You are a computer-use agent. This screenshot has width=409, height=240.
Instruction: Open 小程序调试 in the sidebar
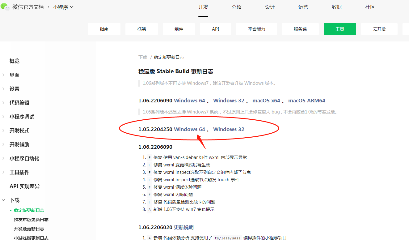click(x=22, y=117)
